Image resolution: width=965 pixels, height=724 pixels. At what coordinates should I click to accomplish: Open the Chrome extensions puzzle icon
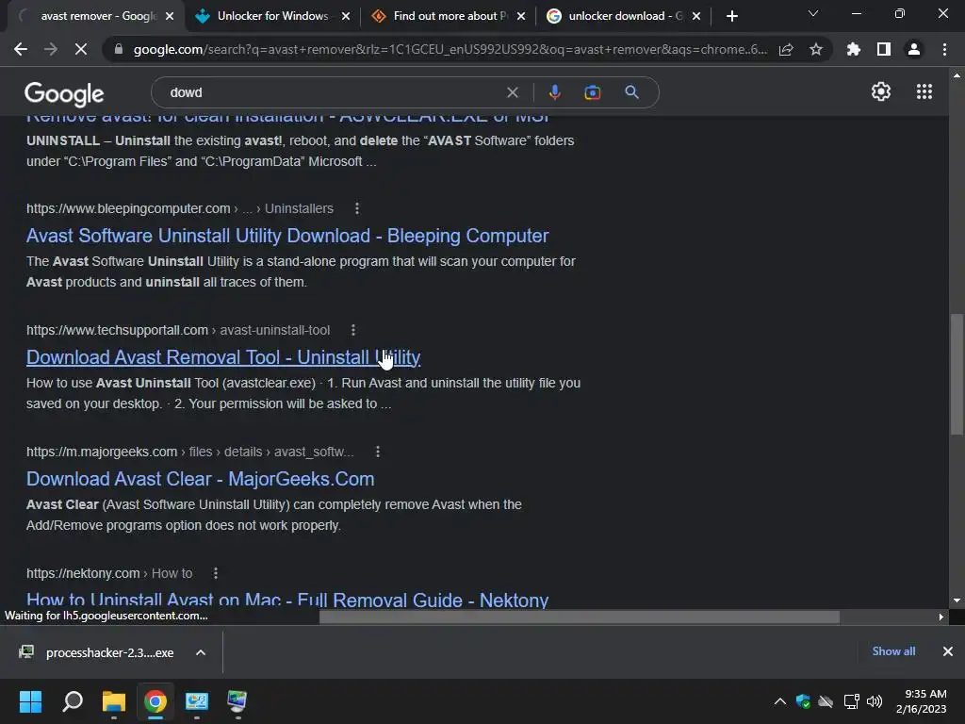[x=854, y=49]
